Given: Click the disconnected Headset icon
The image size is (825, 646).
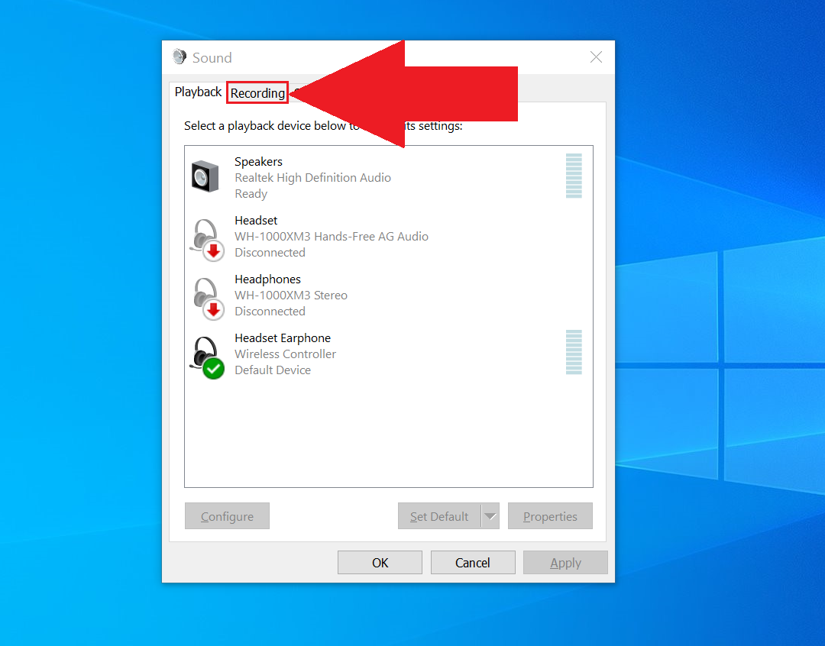Looking at the screenshot, I should 206,237.
